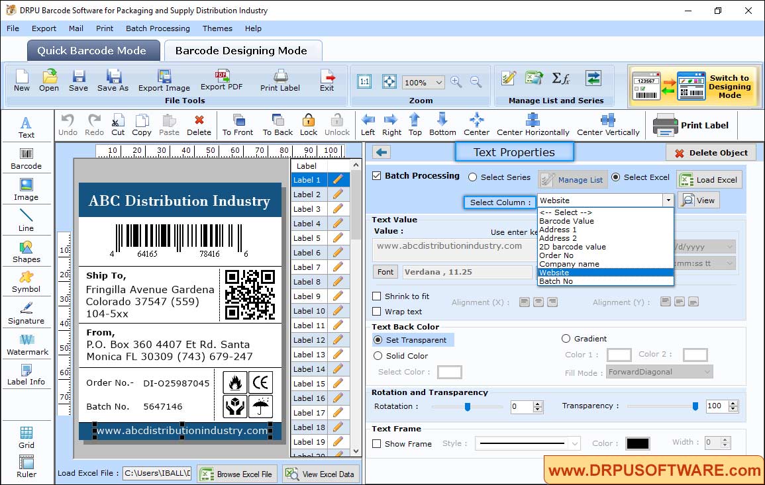This screenshot has width=765, height=485.
Task: Open Label Info
Action: click(x=26, y=375)
